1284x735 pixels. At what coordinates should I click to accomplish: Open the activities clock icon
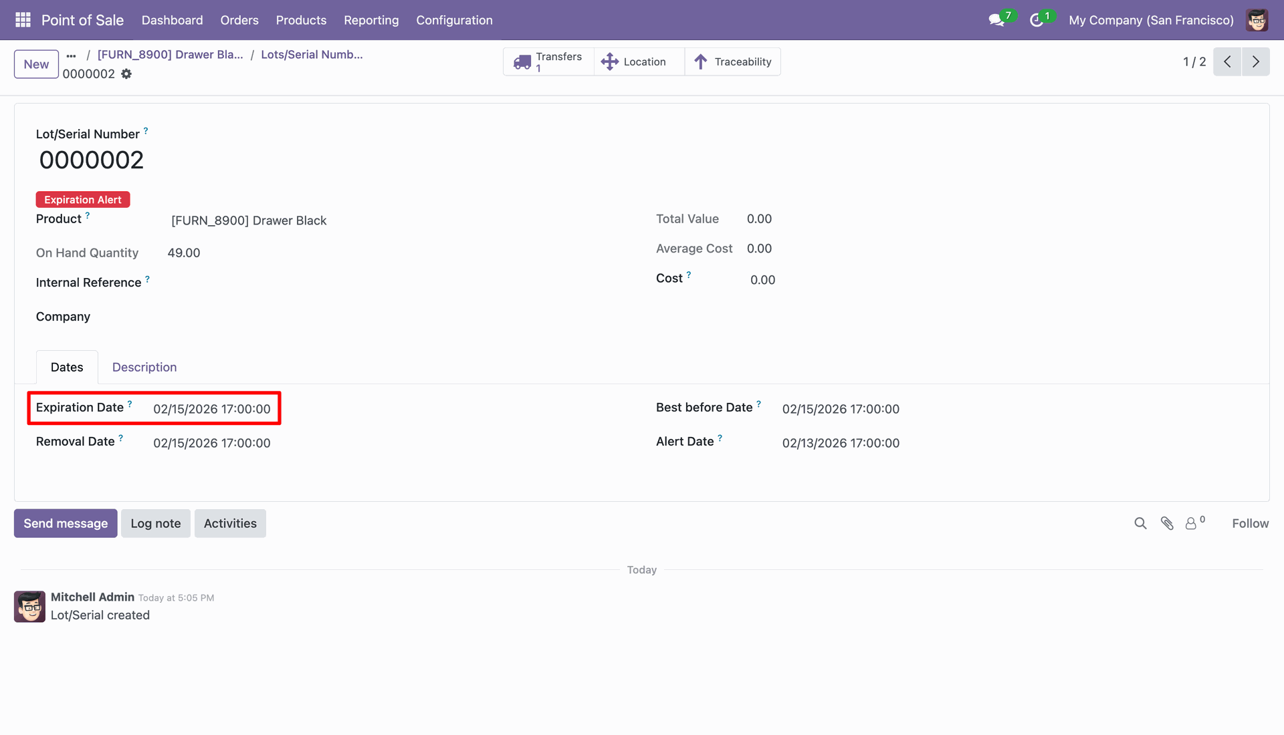pos(1037,20)
